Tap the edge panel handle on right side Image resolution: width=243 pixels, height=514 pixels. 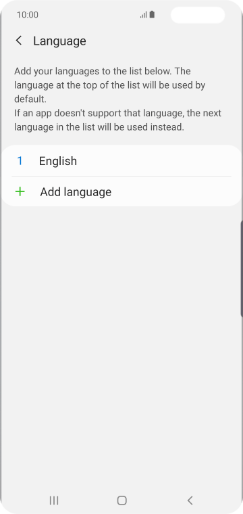point(242,268)
